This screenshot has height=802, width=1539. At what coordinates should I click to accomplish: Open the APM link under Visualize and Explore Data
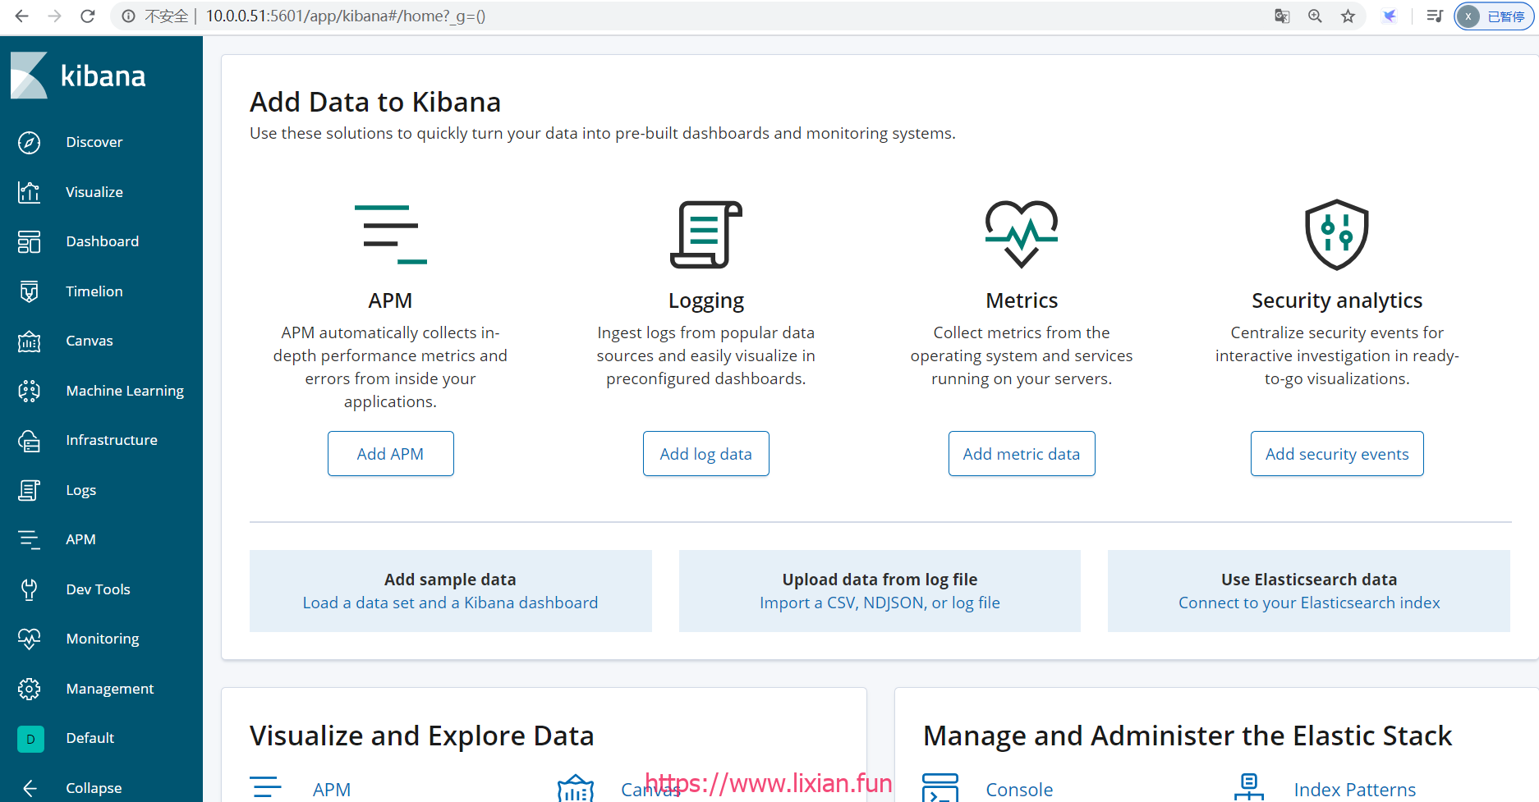[x=332, y=790]
